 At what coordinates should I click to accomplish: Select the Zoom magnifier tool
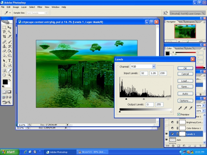point(9,75)
